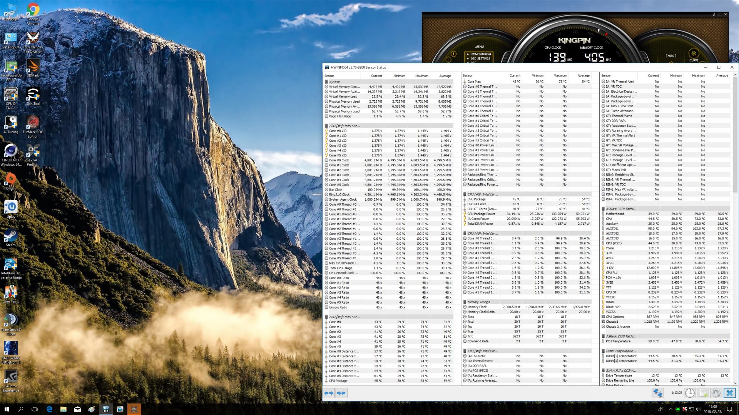Select the ASRock Z370 Taichi group header
This screenshot has width=739, height=415.
tap(621, 209)
